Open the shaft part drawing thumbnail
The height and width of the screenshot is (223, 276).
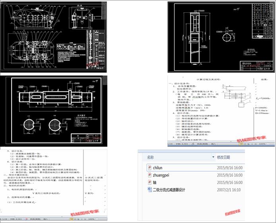coord(54,111)
